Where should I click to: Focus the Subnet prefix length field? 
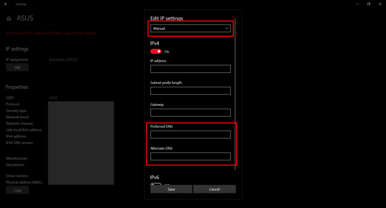[x=190, y=91]
